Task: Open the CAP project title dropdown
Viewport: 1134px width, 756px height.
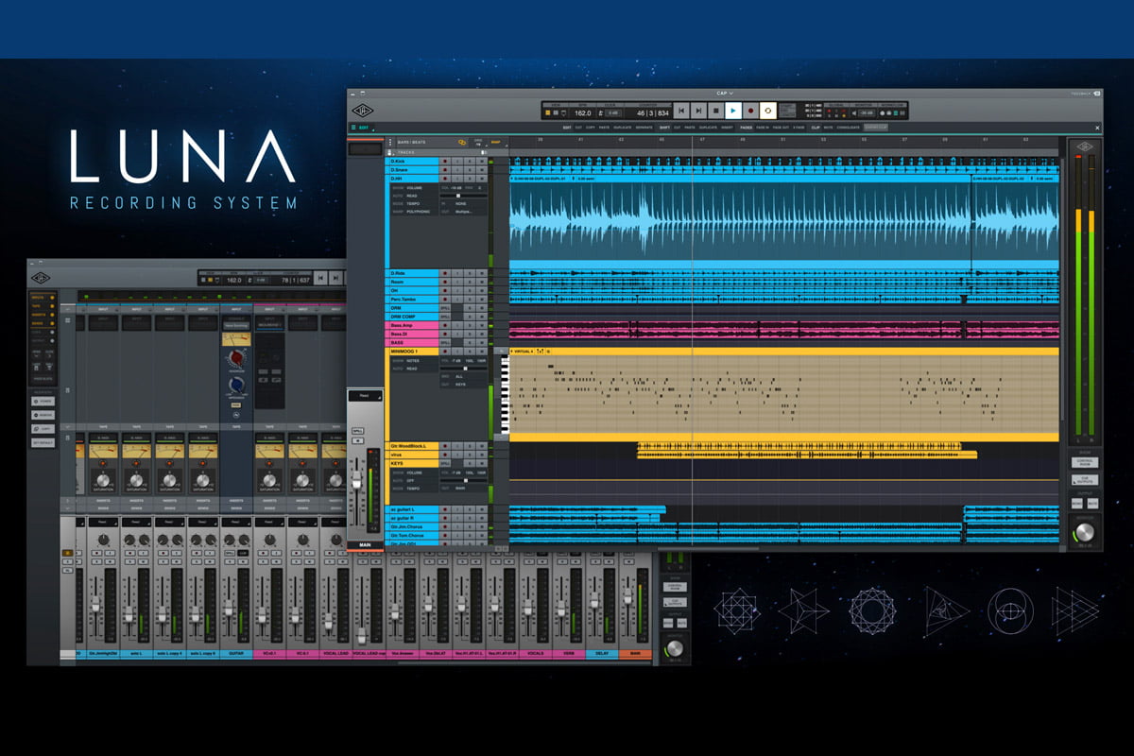Action: [x=724, y=94]
